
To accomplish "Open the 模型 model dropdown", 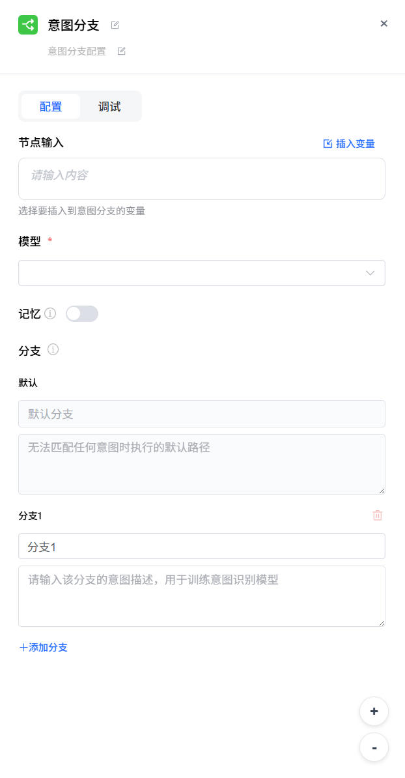I will (202, 273).
